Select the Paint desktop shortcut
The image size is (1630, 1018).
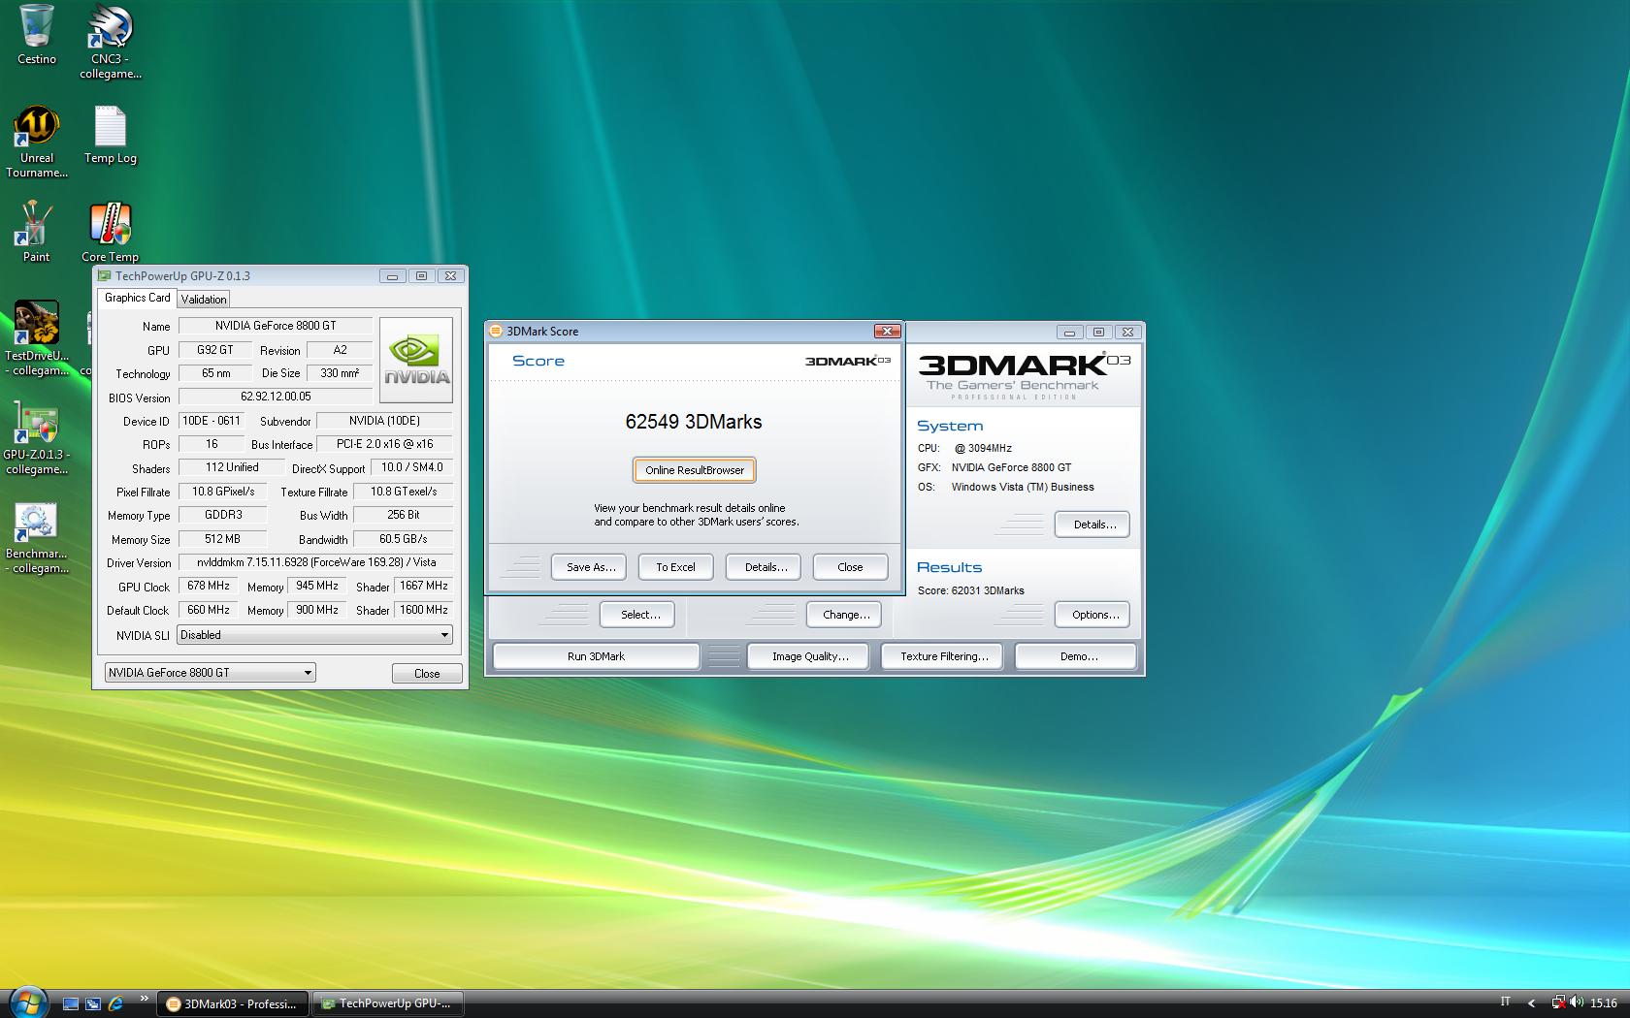pyautogui.click(x=36, y=232)
